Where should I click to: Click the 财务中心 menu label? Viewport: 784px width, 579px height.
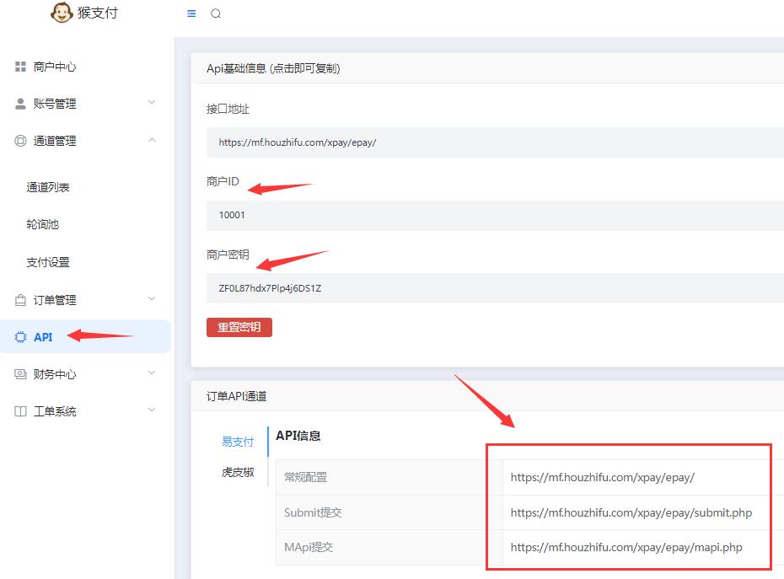click(x=55, y=374)
